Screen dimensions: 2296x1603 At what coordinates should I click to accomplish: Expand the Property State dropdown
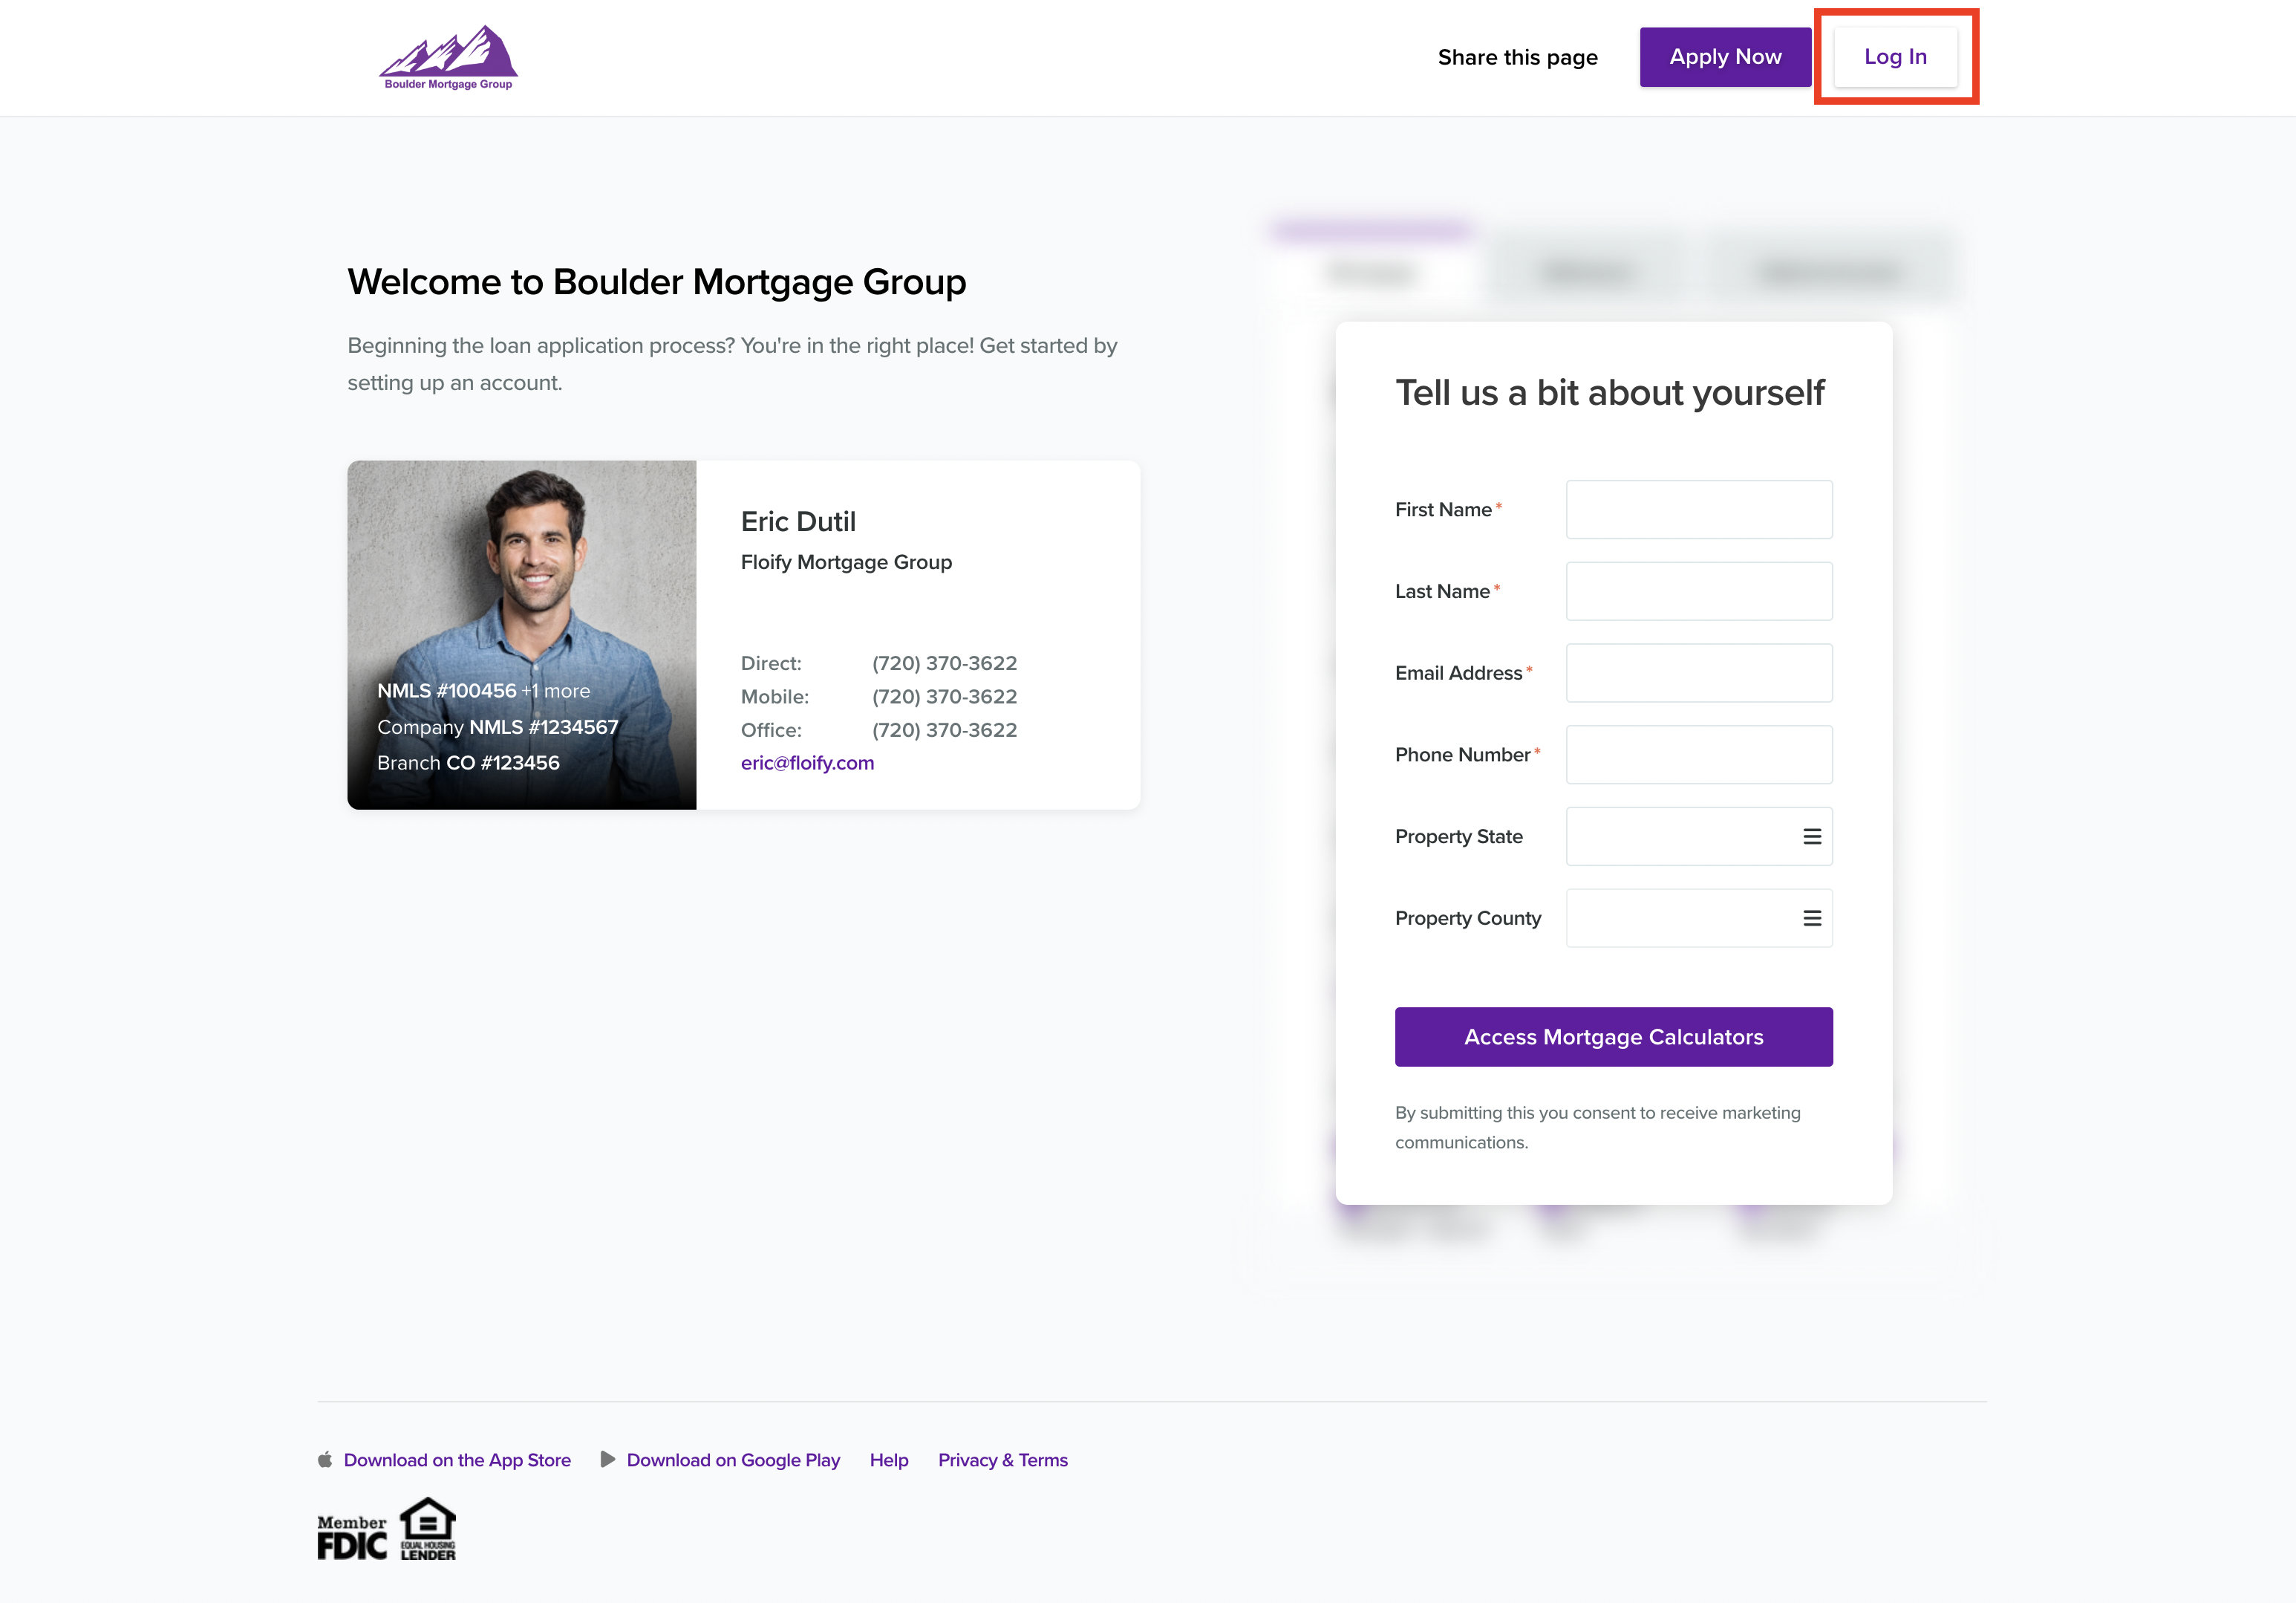(x=1699, y=836)
